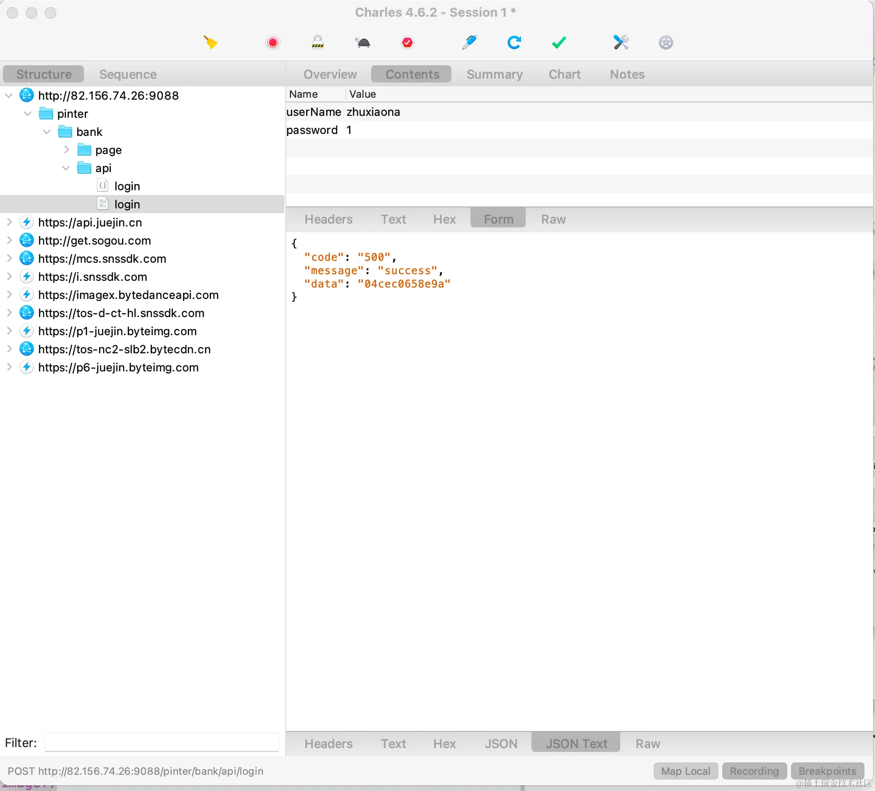Collapse the http://82.156.74.26:9088 host node
This screenshot has width=875, height=791.
[9, 95]
